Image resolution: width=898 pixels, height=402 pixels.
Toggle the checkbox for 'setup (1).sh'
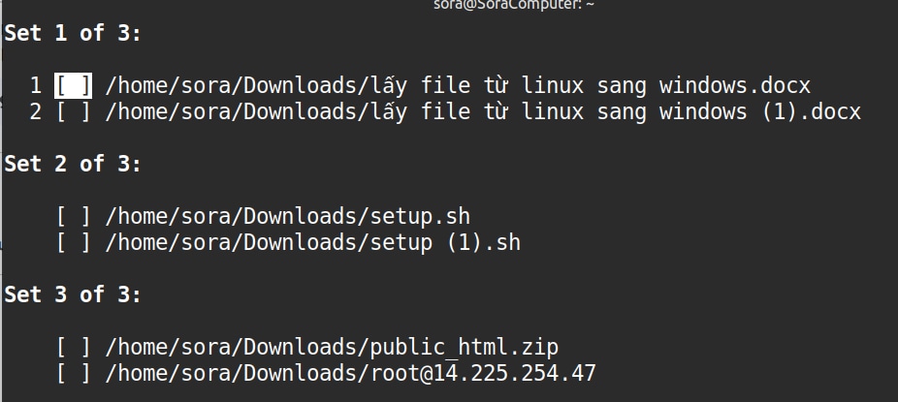pos(73,242)
